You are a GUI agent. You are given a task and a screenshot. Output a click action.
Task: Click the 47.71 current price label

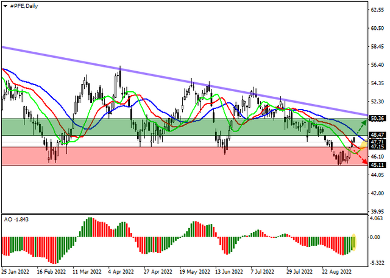coord(377,142)
